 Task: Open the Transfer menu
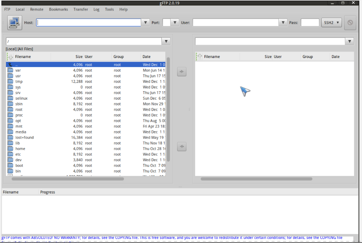[x=81, y=9]
